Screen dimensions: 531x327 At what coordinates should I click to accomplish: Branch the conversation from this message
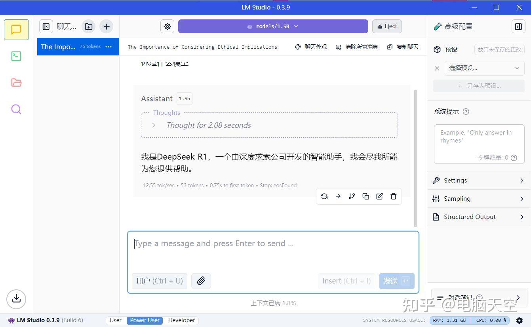click(x=352, y=196)
